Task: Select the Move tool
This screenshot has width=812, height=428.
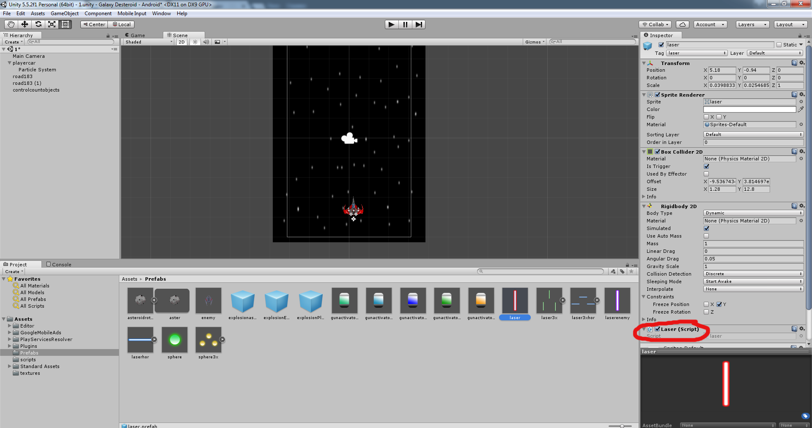Action: tap(25, 24)
